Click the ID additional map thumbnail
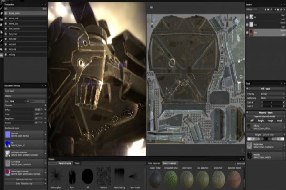This screenshot has width=286, height=190. tap(8, 144)
